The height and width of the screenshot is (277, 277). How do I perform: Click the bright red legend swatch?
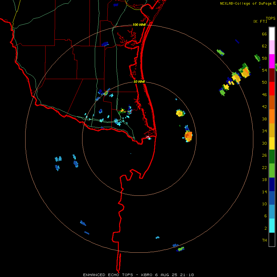click(x=272, y=89)
